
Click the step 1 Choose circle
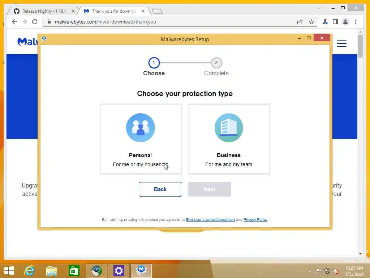[154, 63]
